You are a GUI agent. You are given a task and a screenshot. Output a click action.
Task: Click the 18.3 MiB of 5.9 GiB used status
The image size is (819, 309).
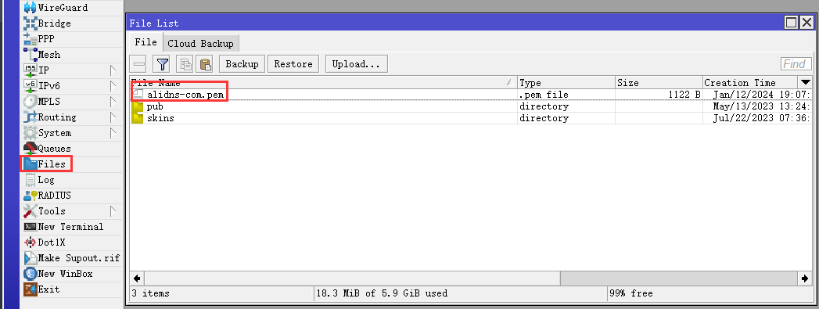(x=382, y=293)
